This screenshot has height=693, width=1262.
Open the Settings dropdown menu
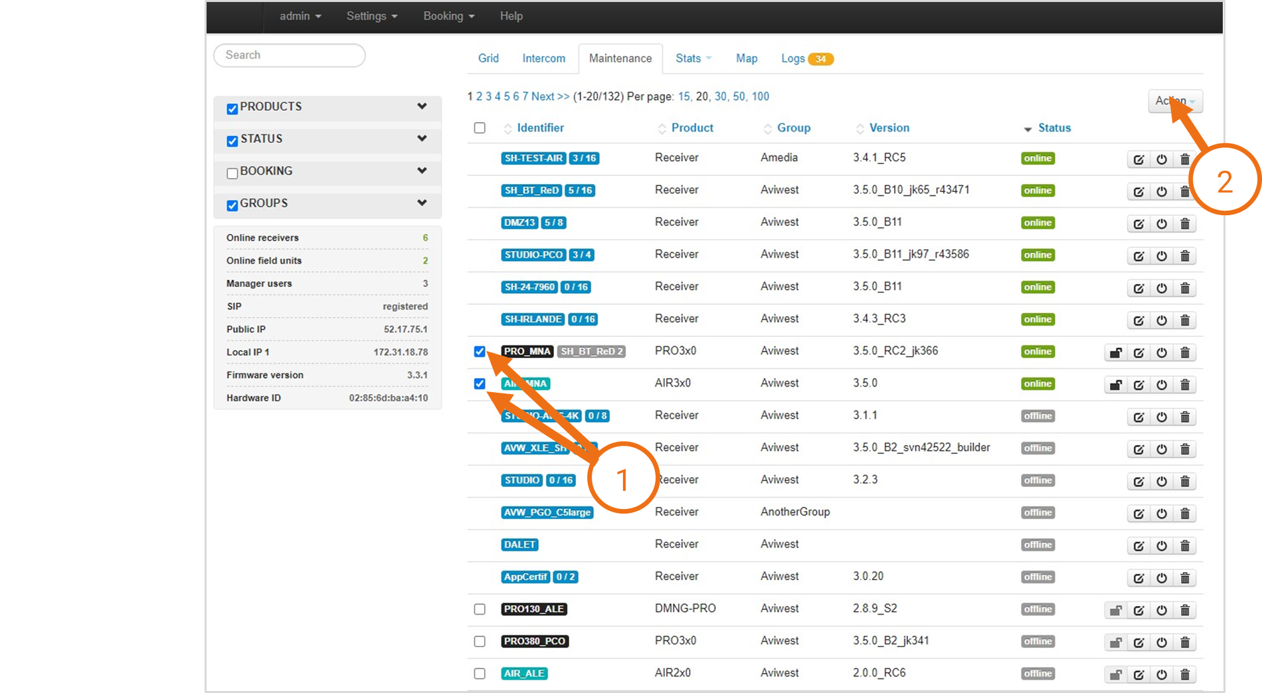coord(371,16)
